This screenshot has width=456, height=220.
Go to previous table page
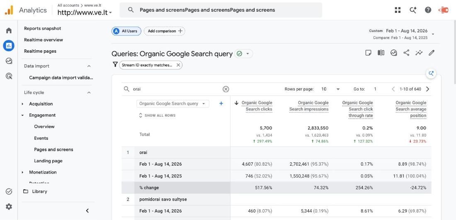click(x=393, y=89)
